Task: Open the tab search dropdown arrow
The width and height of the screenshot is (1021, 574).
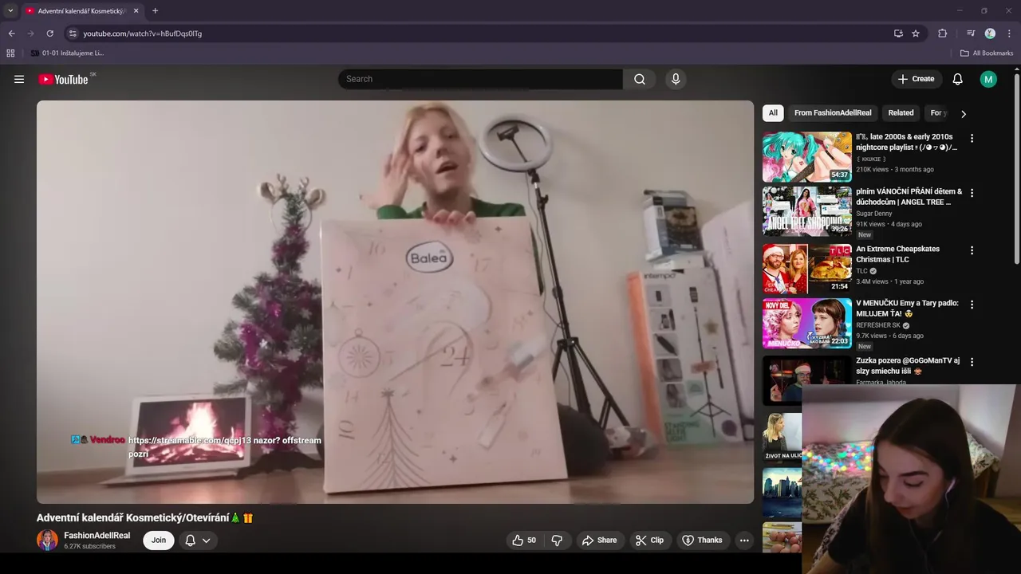Action: point(10,11)
